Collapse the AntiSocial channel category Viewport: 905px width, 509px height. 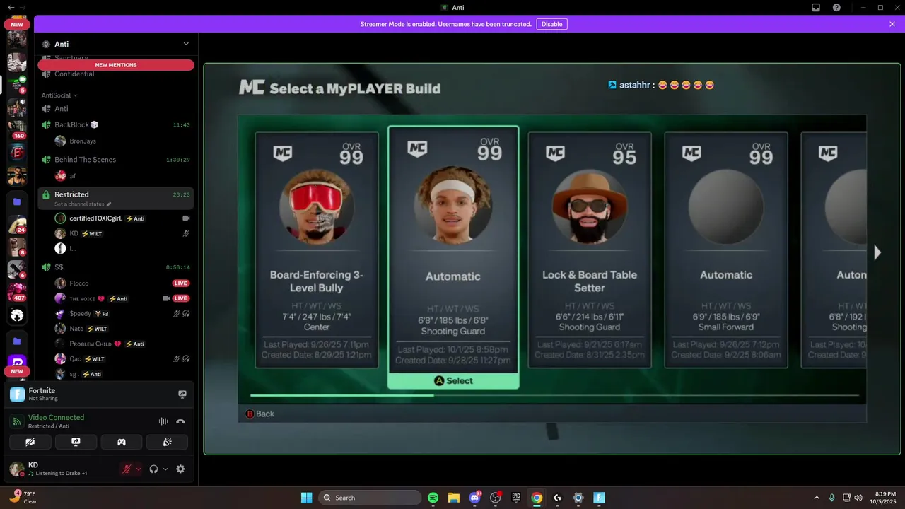coord(59,95)
